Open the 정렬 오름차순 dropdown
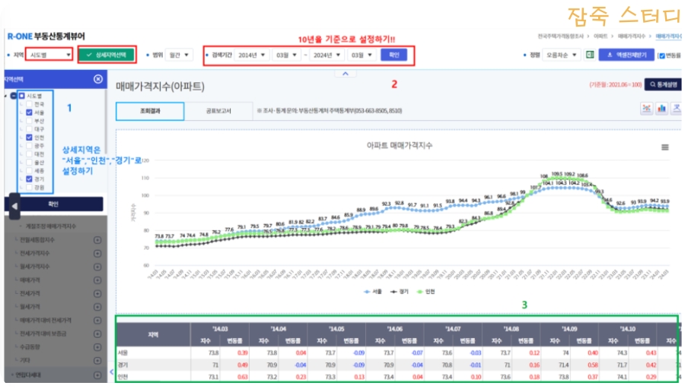Viewport: 685px width, 389px height. tap(562, 55)
